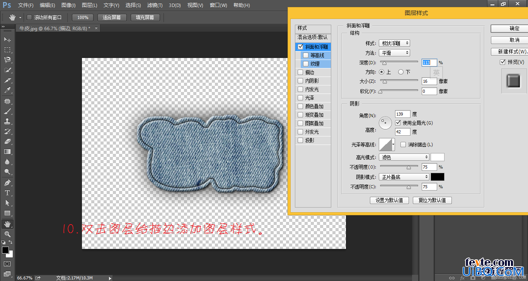Enable 内阴影 style checkbox
This screenshot has height=281, width=528.
pos(300,81)
